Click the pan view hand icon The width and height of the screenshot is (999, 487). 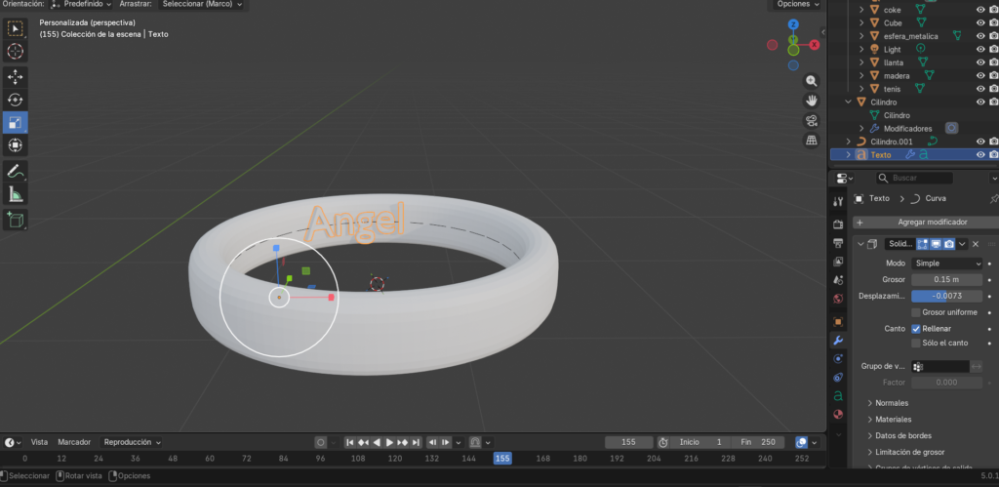click(811, 101)
